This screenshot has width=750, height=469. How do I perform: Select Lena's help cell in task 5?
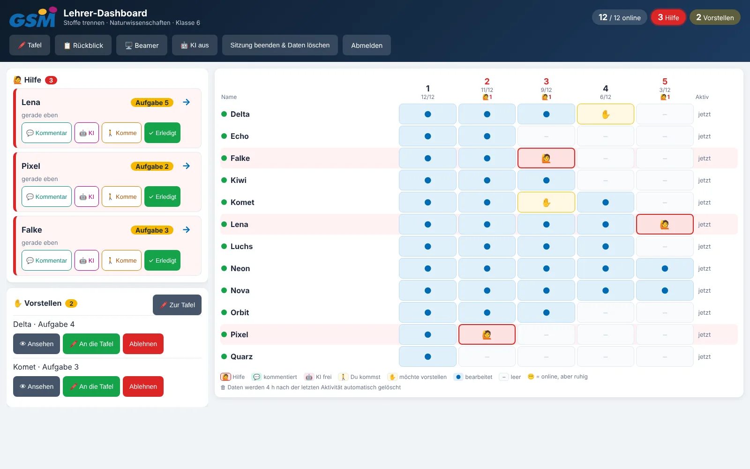pos(665,224)
